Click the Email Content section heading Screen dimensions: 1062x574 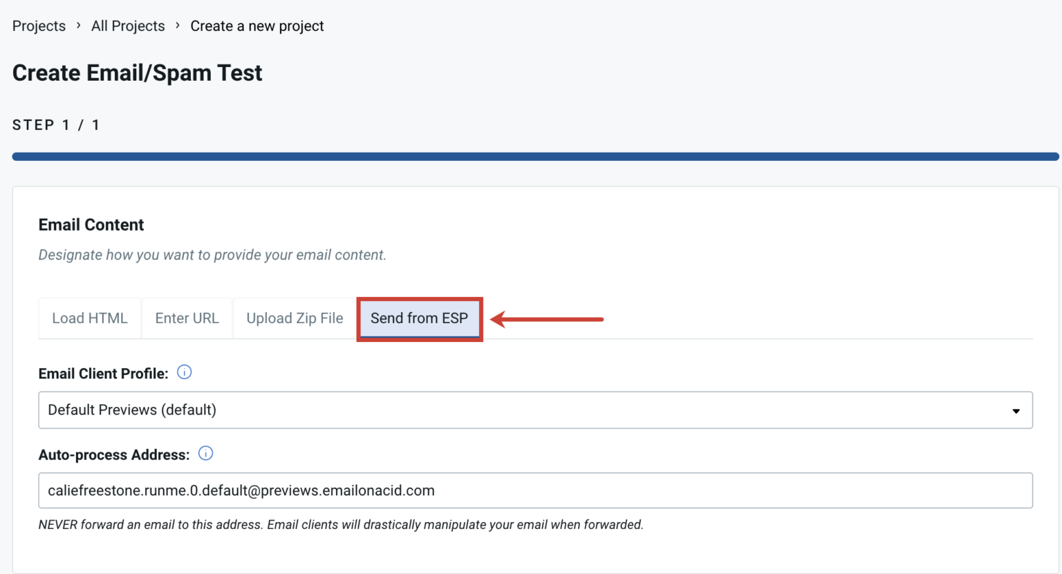91,224
